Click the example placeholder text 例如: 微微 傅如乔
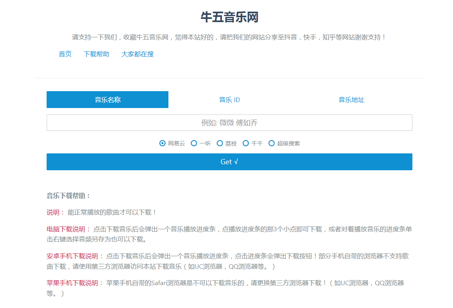The width and height of the screenshot is (453, 308). coord(230,122)
